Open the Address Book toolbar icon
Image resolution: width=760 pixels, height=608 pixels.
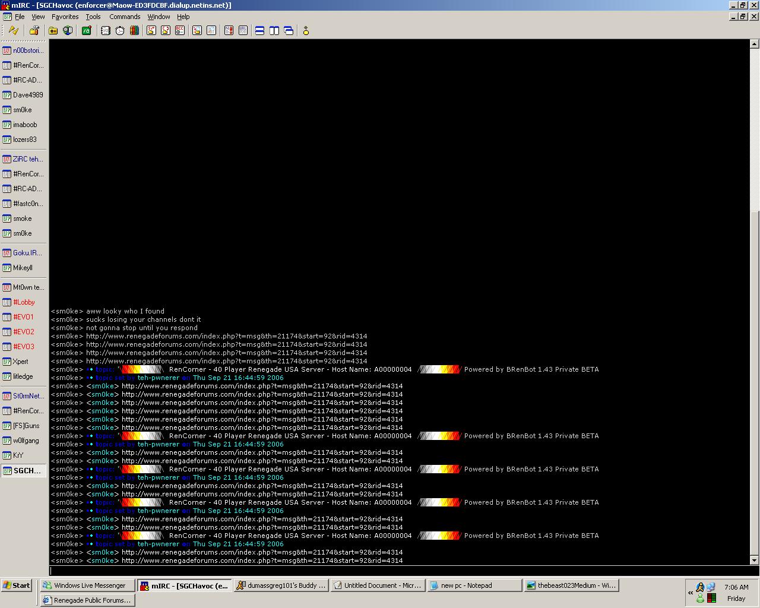(x=106, y=31)
